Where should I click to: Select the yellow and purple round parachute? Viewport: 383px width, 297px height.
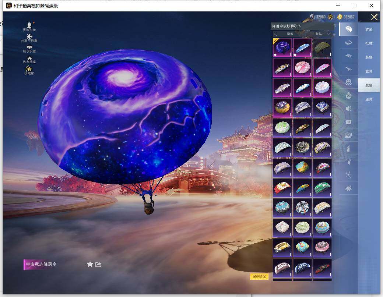[x=282, y=107]
